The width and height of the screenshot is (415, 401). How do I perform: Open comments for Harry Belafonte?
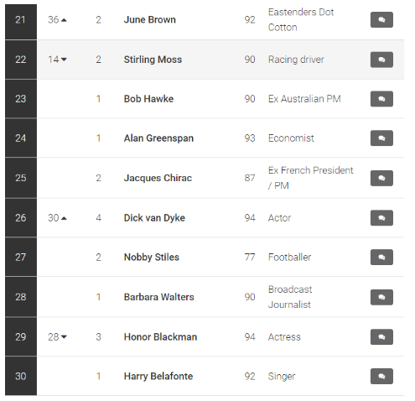coord(381,376)
